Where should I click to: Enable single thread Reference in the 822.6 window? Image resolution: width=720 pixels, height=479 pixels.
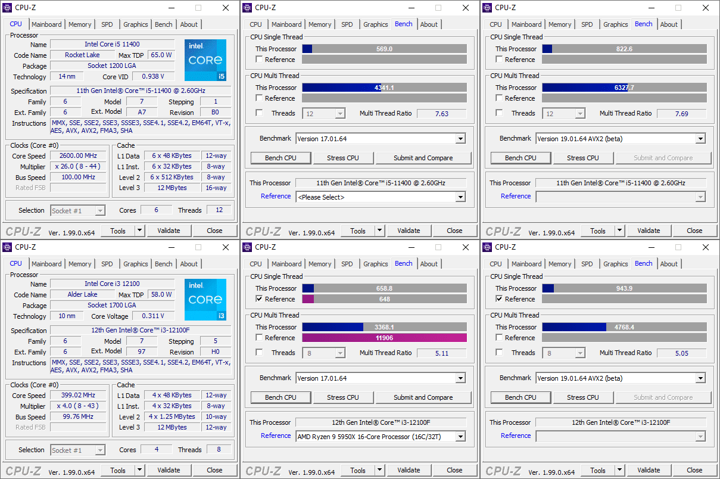[x=499, y=60]
